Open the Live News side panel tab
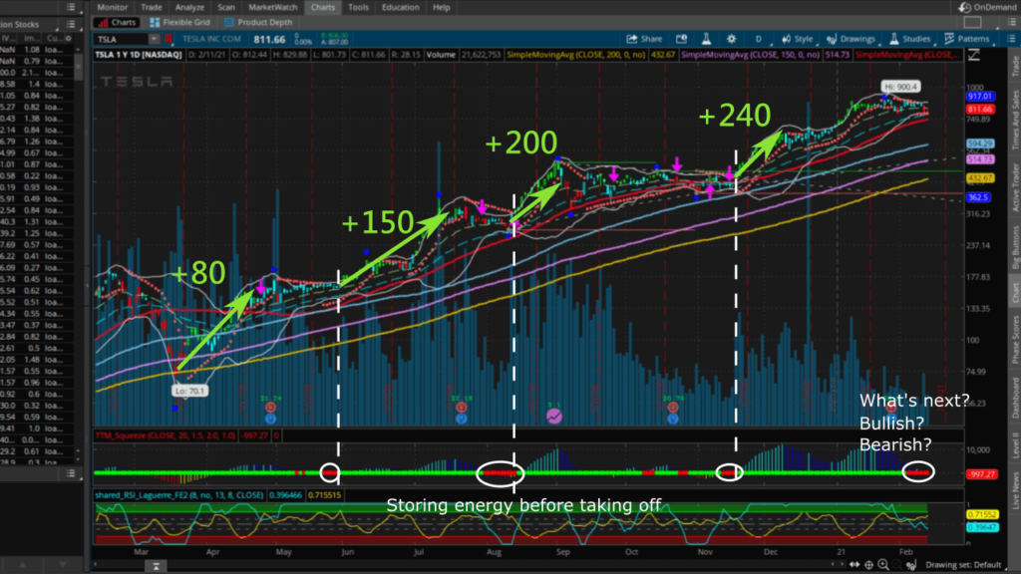1021x574 pixels. tap(1015, 490)
